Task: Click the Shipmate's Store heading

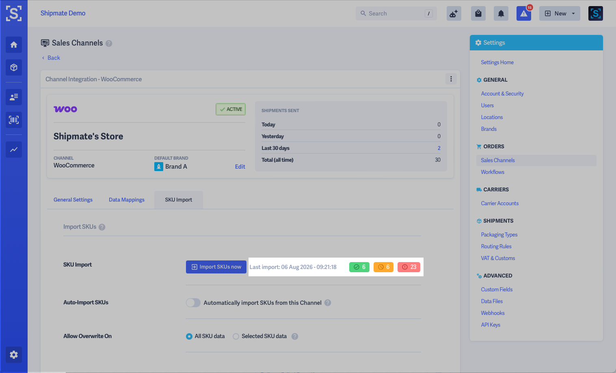Action: pyautogui.click(x=89, y=136)
